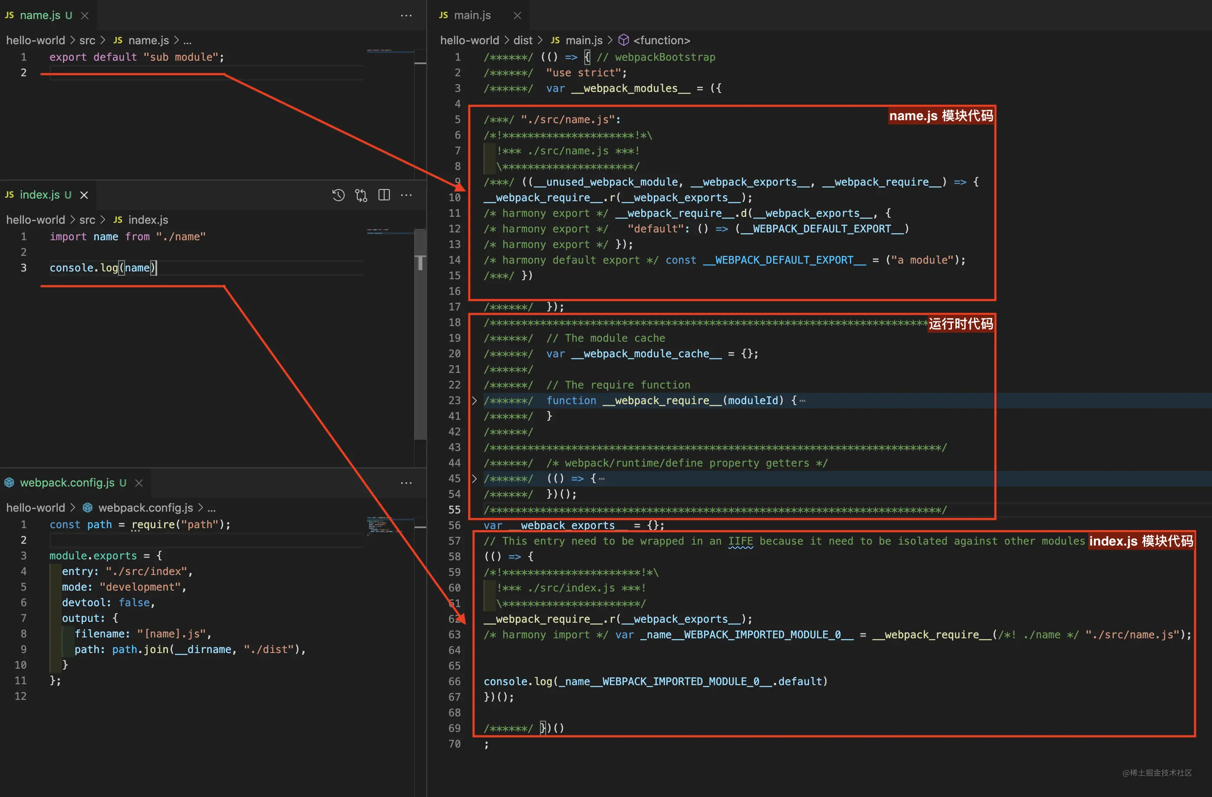Place cursor on 'export default "sub module"' line
The height and width of the screenshot is (797, 1212).
[x=136, y=57]
